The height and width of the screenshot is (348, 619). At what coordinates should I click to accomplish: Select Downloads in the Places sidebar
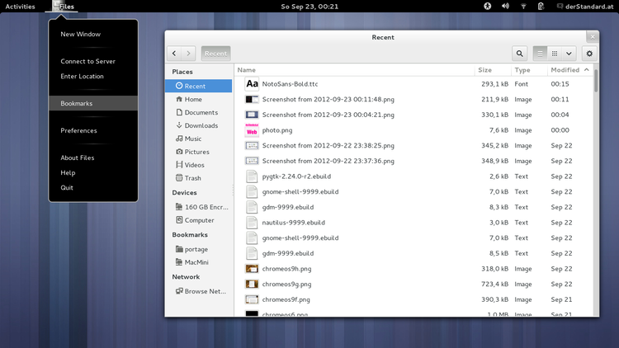(201, 125)
